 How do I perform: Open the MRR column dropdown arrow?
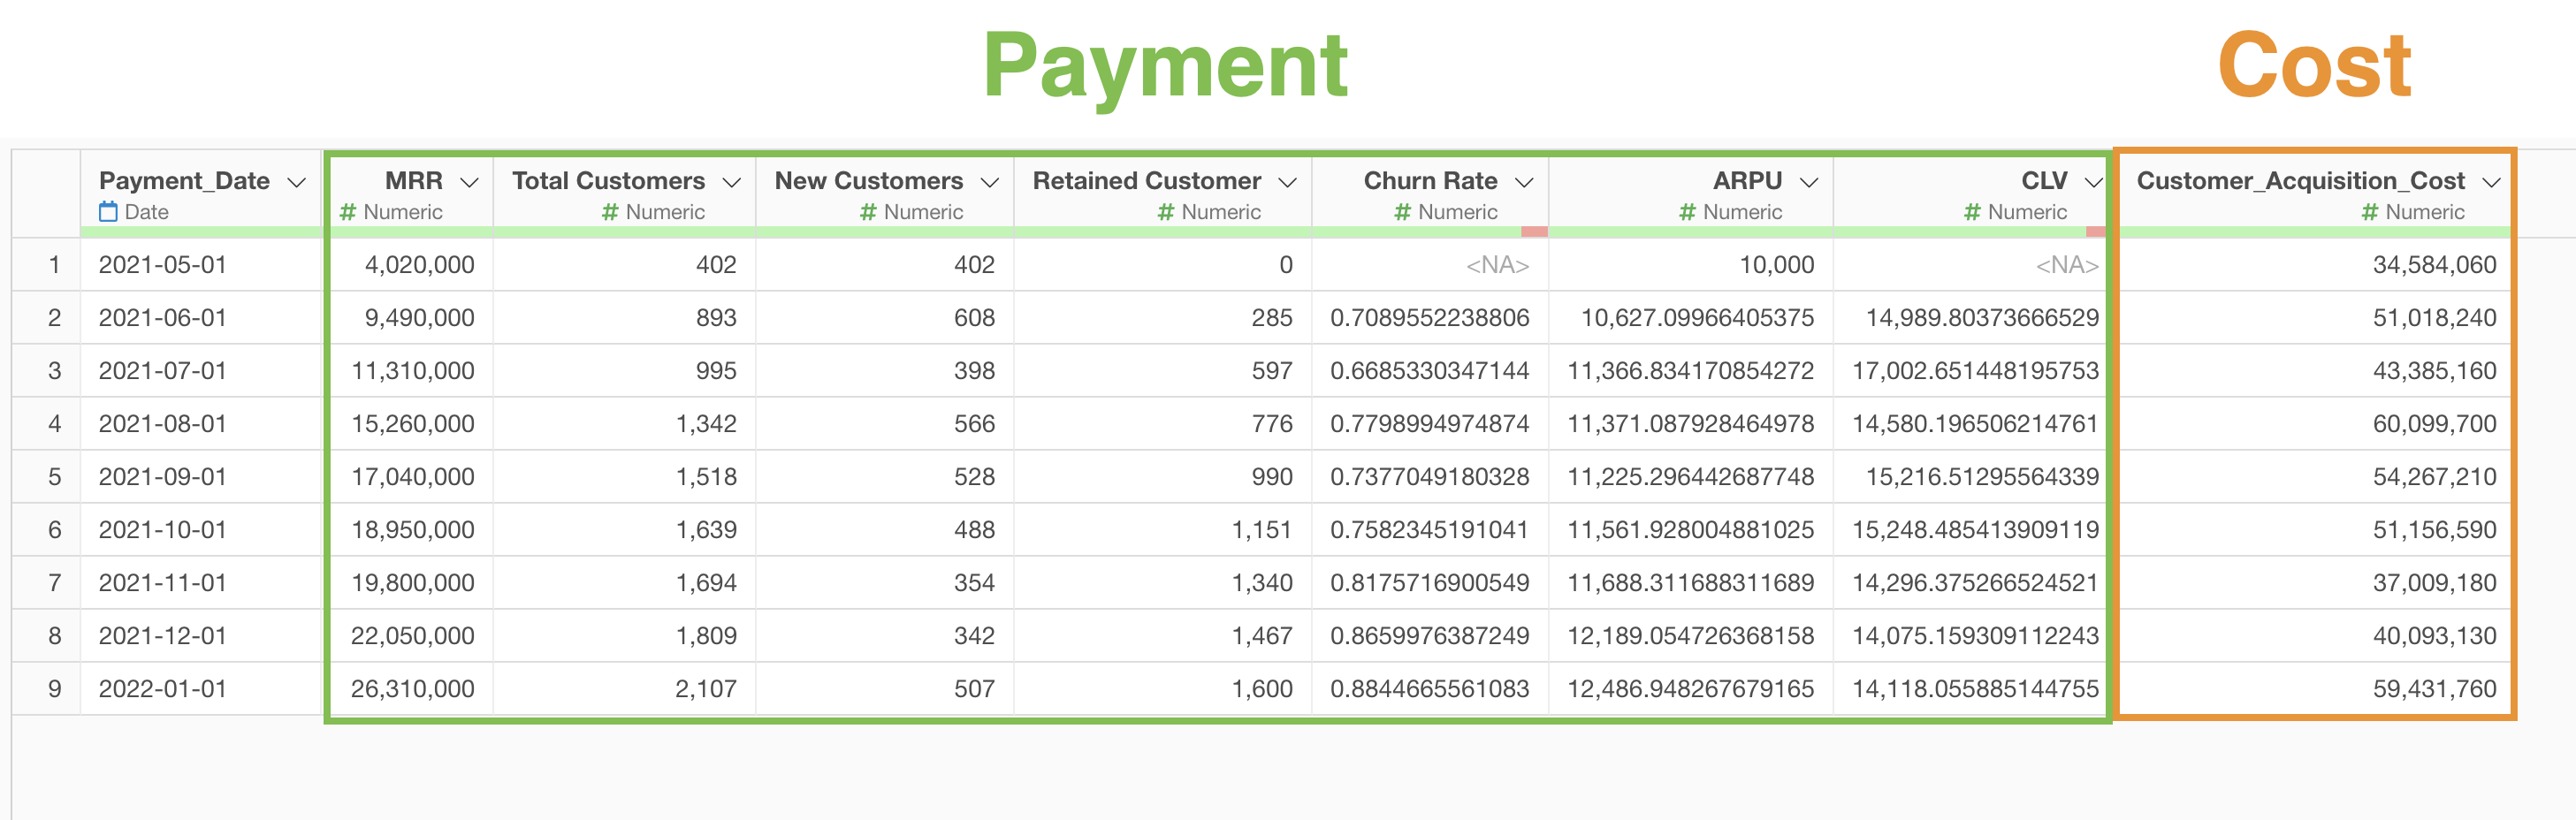tap(469, 182)
